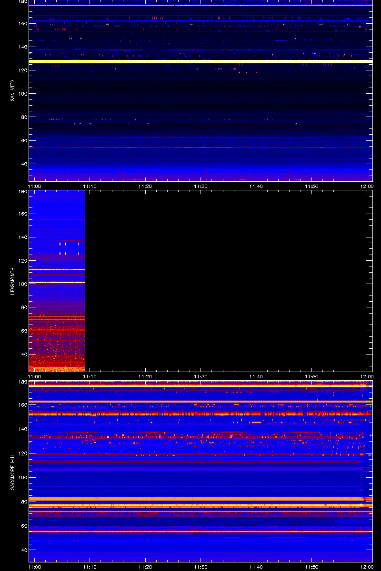Select the 100 tick on Learmonth axis

click(22, 284)
